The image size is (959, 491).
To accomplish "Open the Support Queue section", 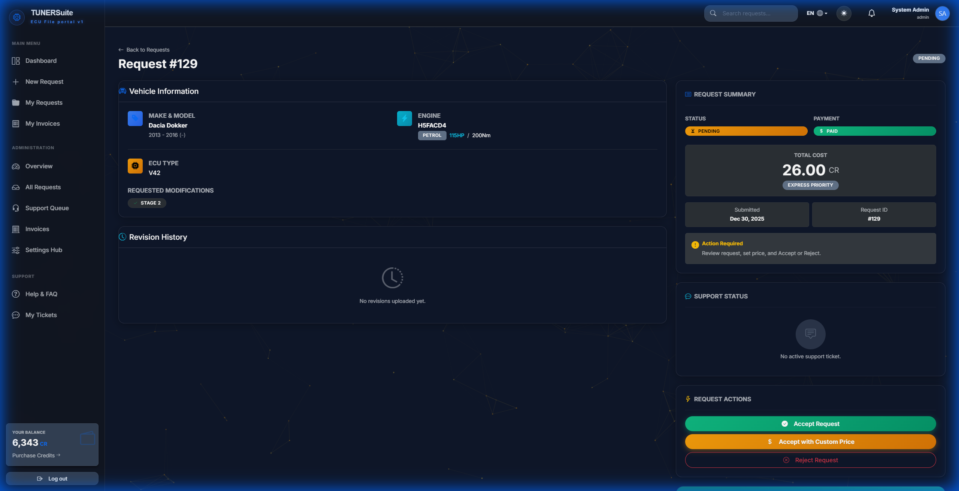I will point(46,208).
